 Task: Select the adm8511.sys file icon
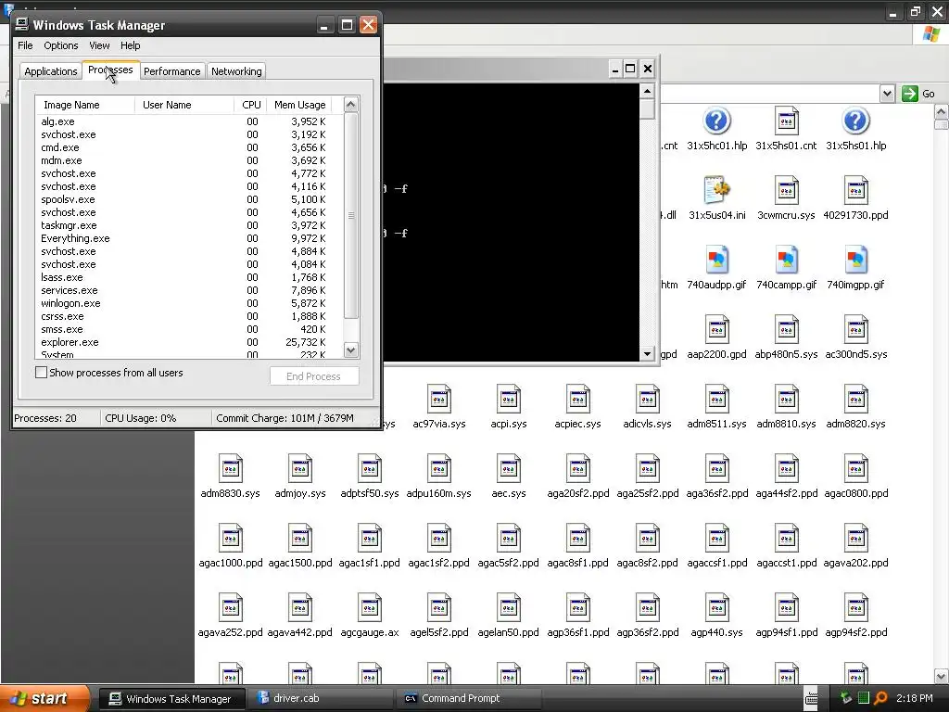pyautogui.click(x=716, y=400)
